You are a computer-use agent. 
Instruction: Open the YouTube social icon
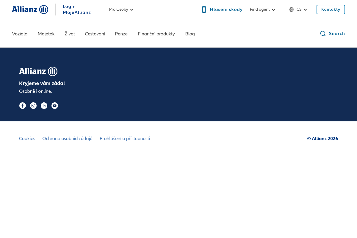55,106
